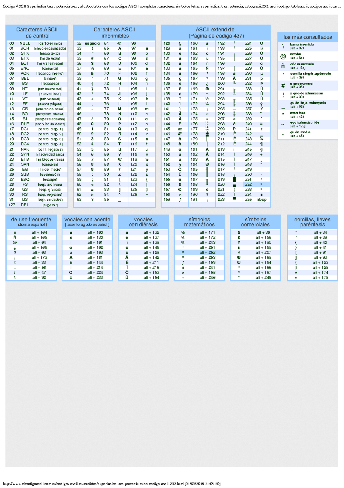Select highlighted alt + 252 row in símbolos matemáticos
This screenshot has width=344, height=488.
(208, 252)
